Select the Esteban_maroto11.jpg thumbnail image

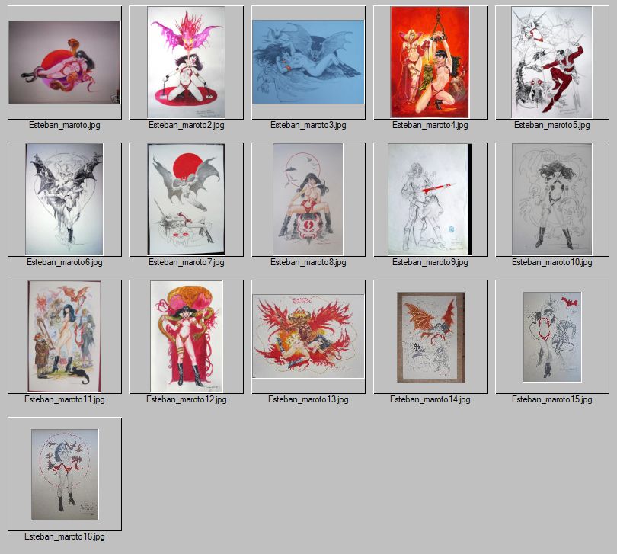[64, 336]
